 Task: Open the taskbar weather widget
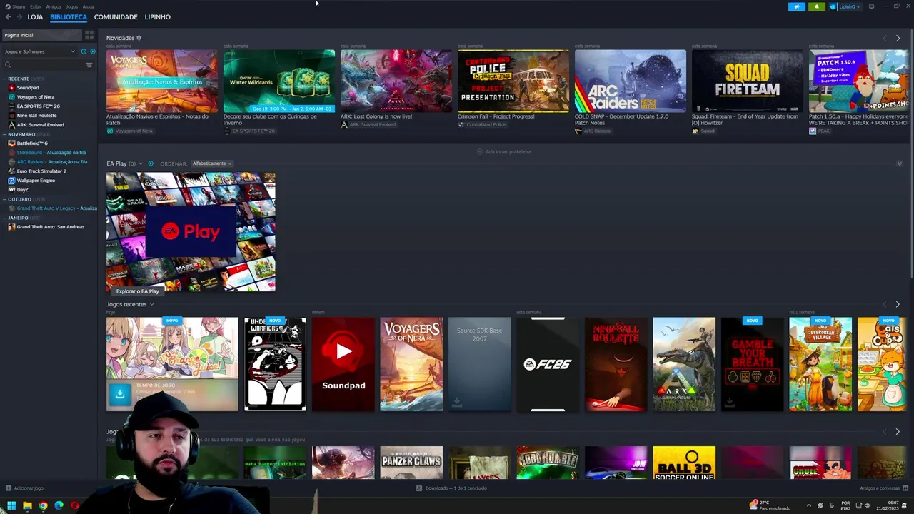pyautogui.click(x=770, y=505)
